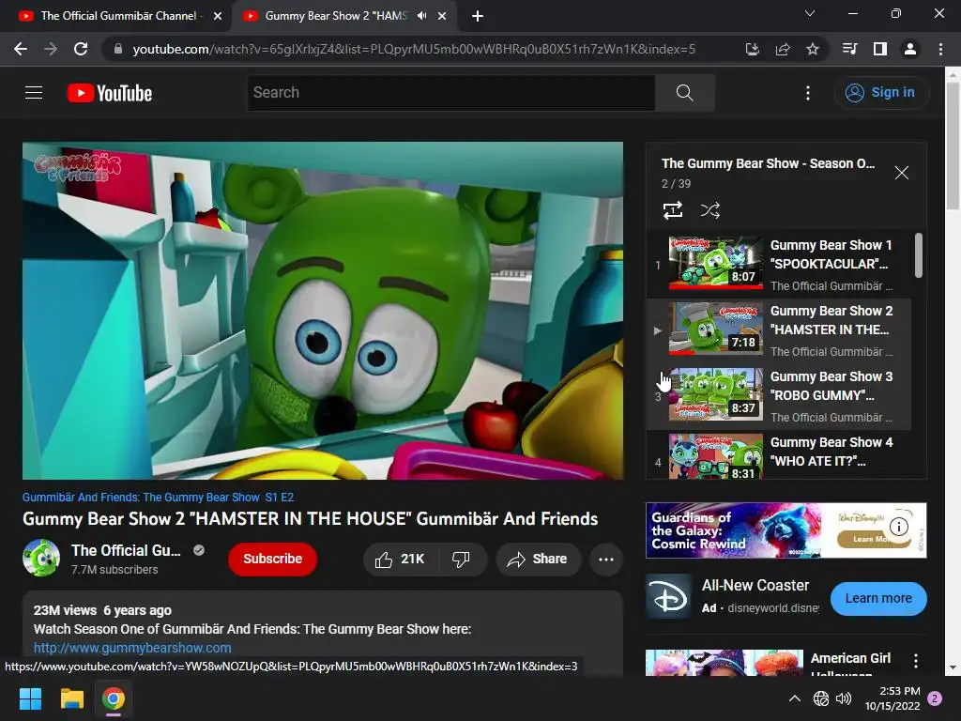The height and width of the screenshot is (721, 961).
Task: Reload the page
Action: coord(81,49)
